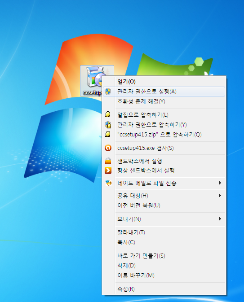The height and width of the screenshot is (302, 244).
Task: Choose ccsetup415.exe 검사(S)
Action: pos(164,148)
